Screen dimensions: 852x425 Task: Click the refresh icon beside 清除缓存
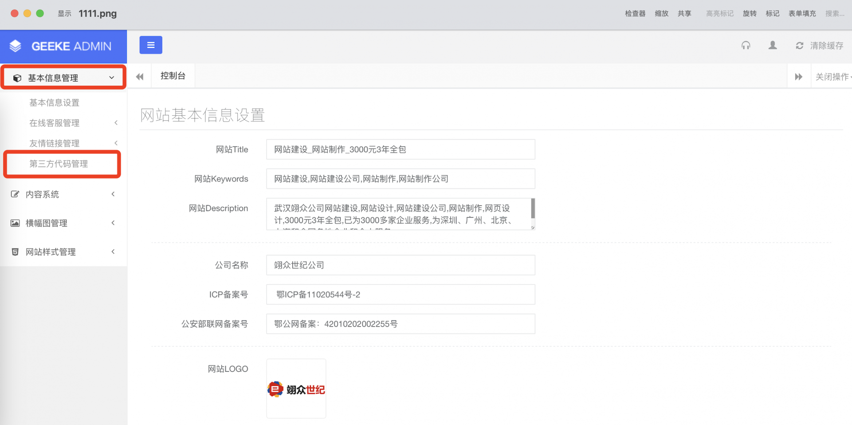point(799,46)
